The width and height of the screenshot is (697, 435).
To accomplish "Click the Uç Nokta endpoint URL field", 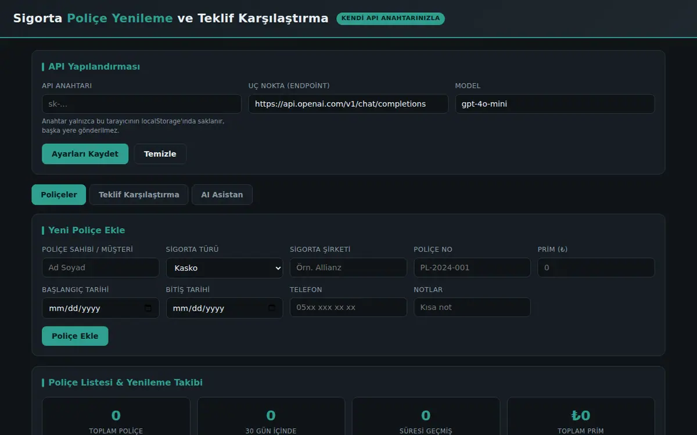I will [x=348, y=104].
